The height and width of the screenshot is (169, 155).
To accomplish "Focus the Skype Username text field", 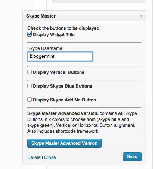I will [60, 56].
